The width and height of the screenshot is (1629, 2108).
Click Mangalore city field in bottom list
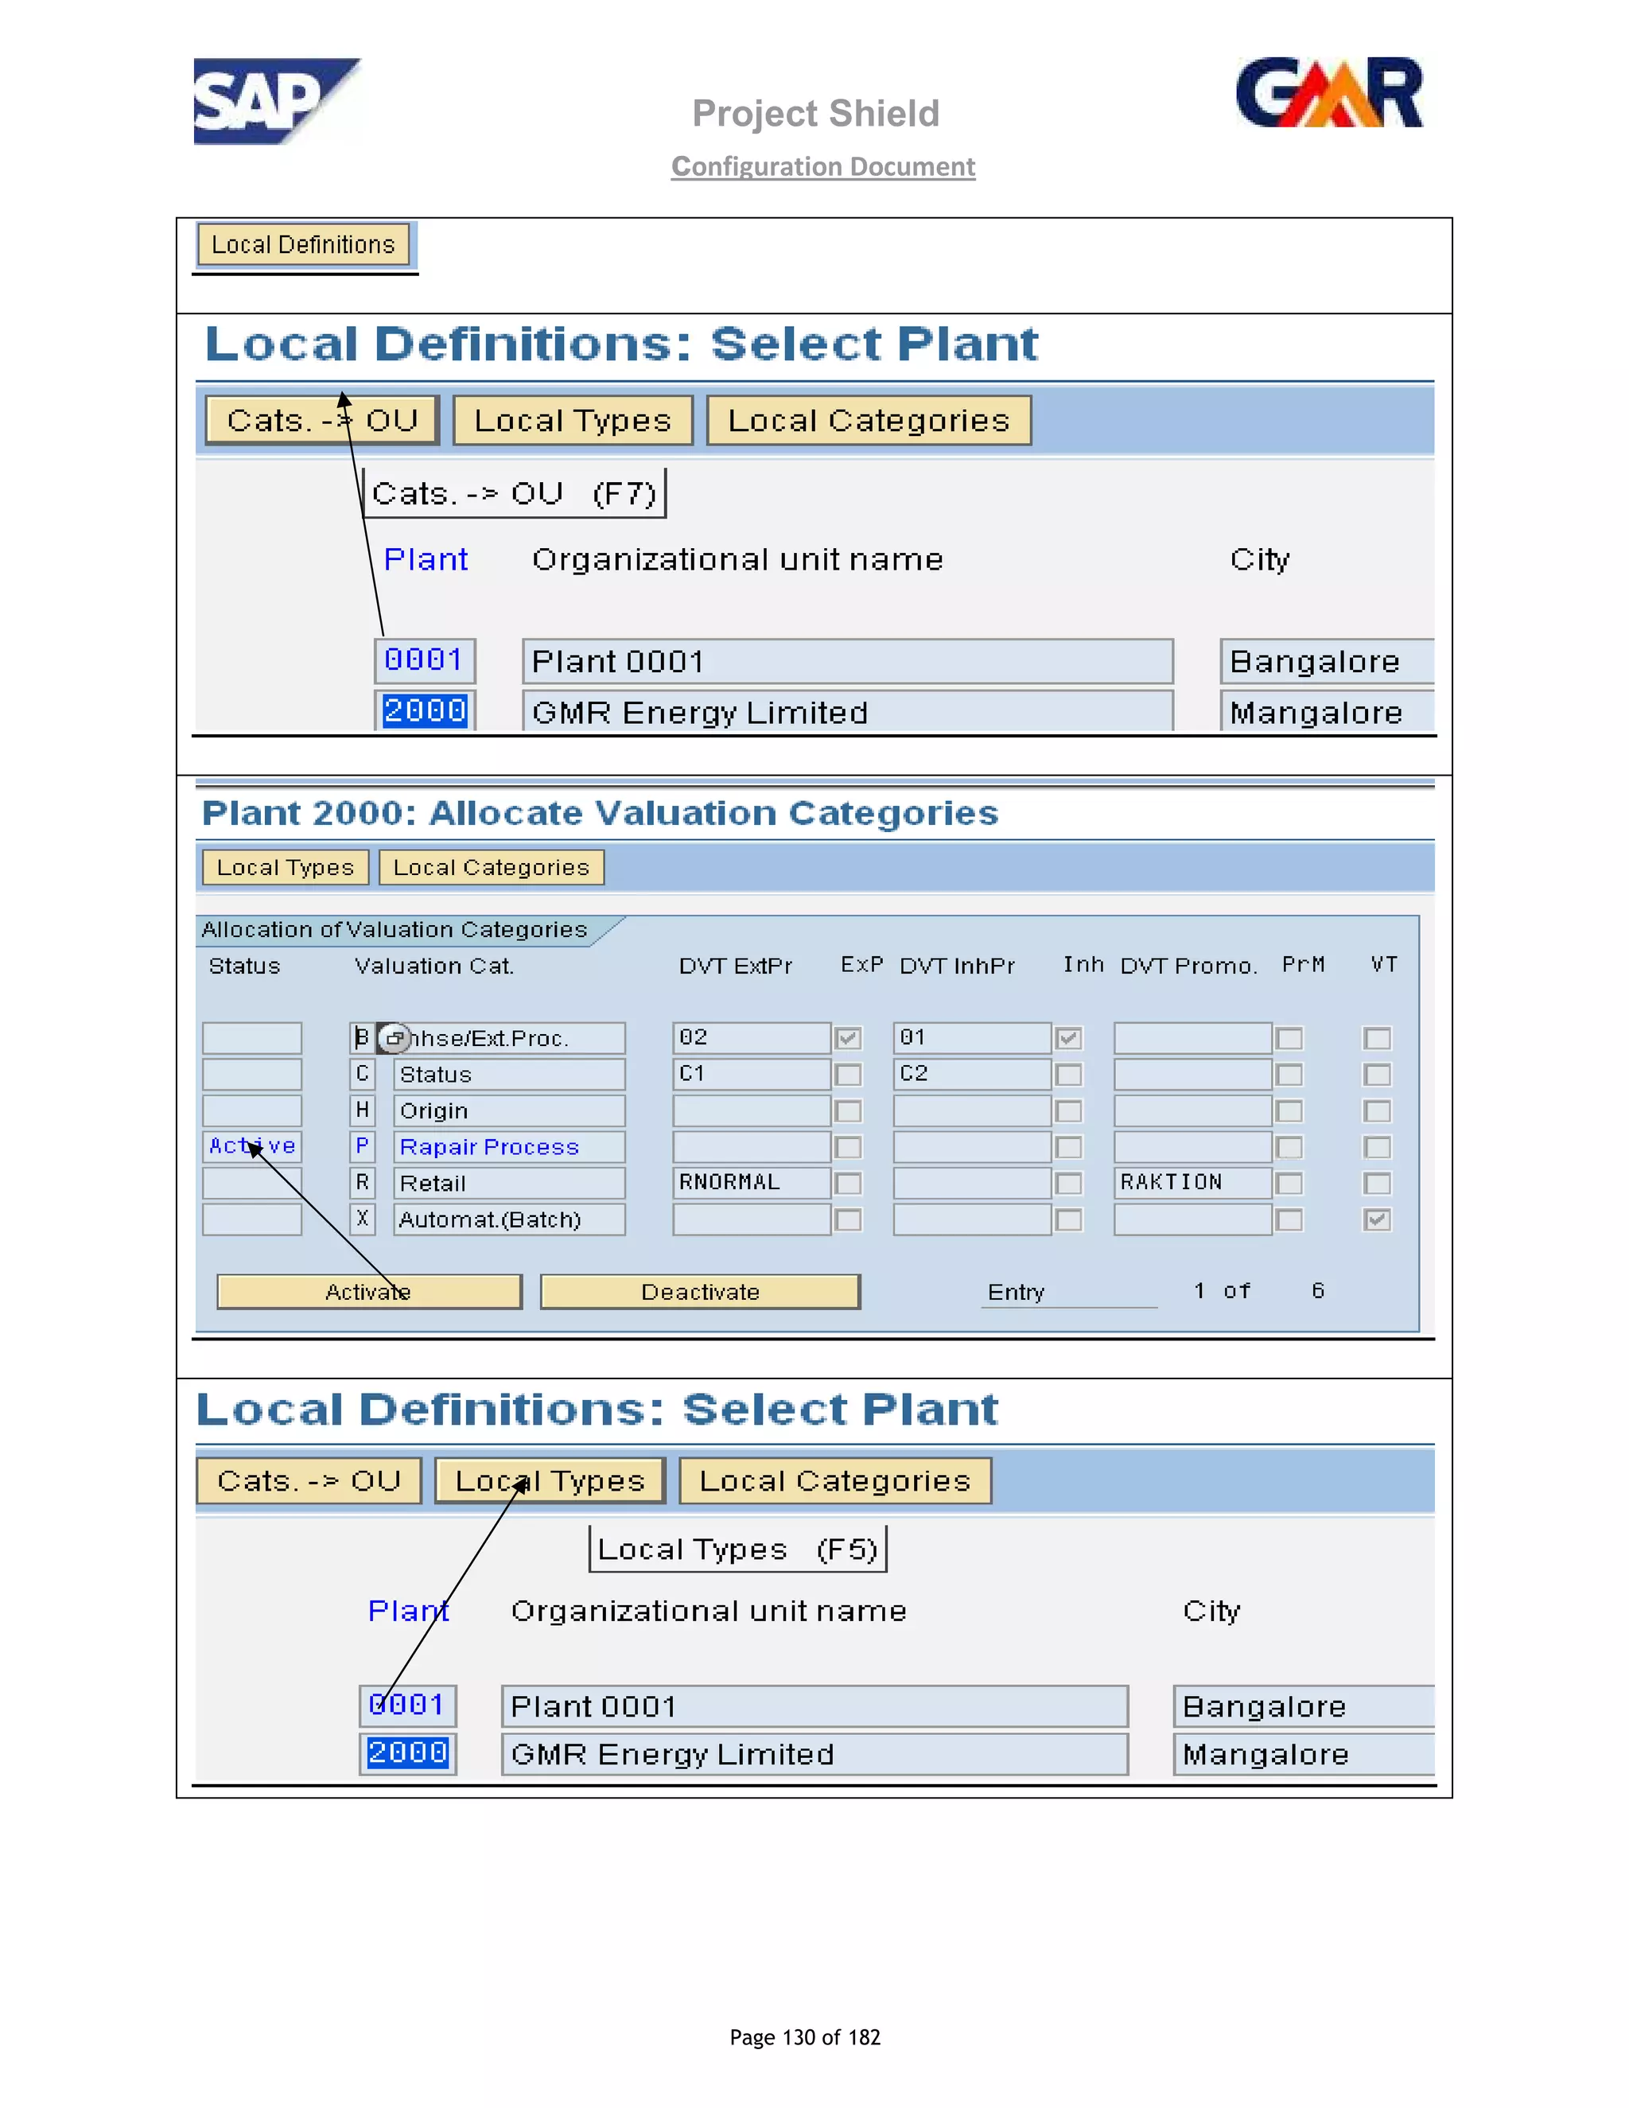tap(1304, 1754)
